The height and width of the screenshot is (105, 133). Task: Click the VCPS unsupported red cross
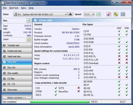pyautogui.click(x=79, y=88)
